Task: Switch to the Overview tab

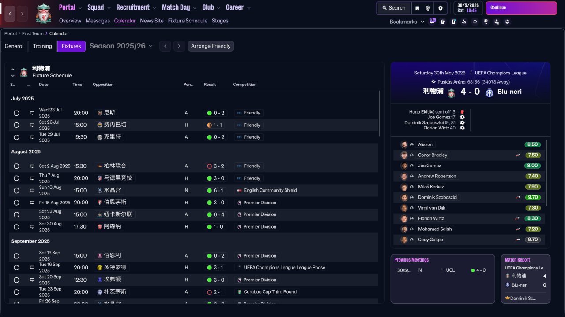Action: [70, 21]
